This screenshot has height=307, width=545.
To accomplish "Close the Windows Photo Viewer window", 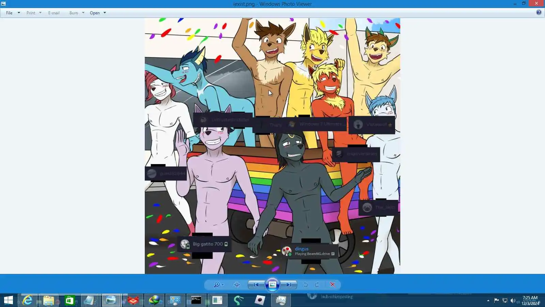I will tap(536, 4).
